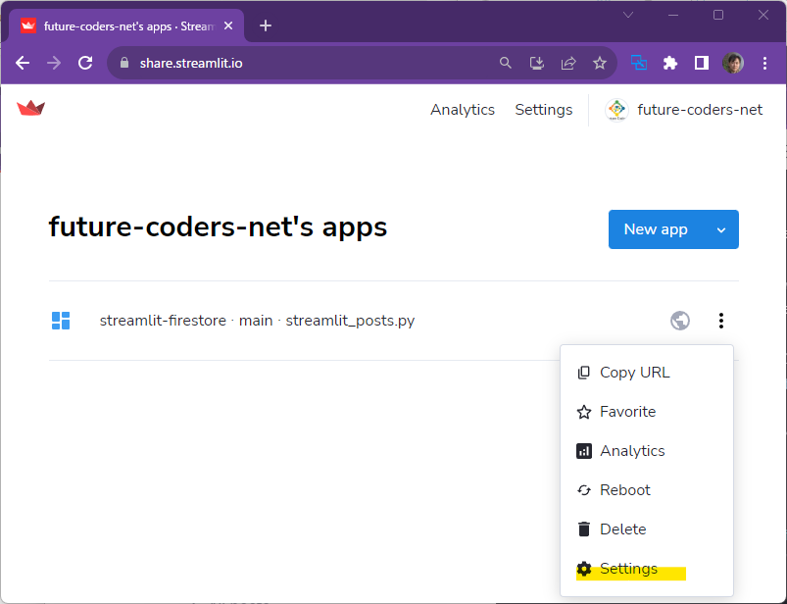The height and width of the screenshot is (604, 787).
Task: Click the future-coders-net account name
Action: [x=700, y=110]
